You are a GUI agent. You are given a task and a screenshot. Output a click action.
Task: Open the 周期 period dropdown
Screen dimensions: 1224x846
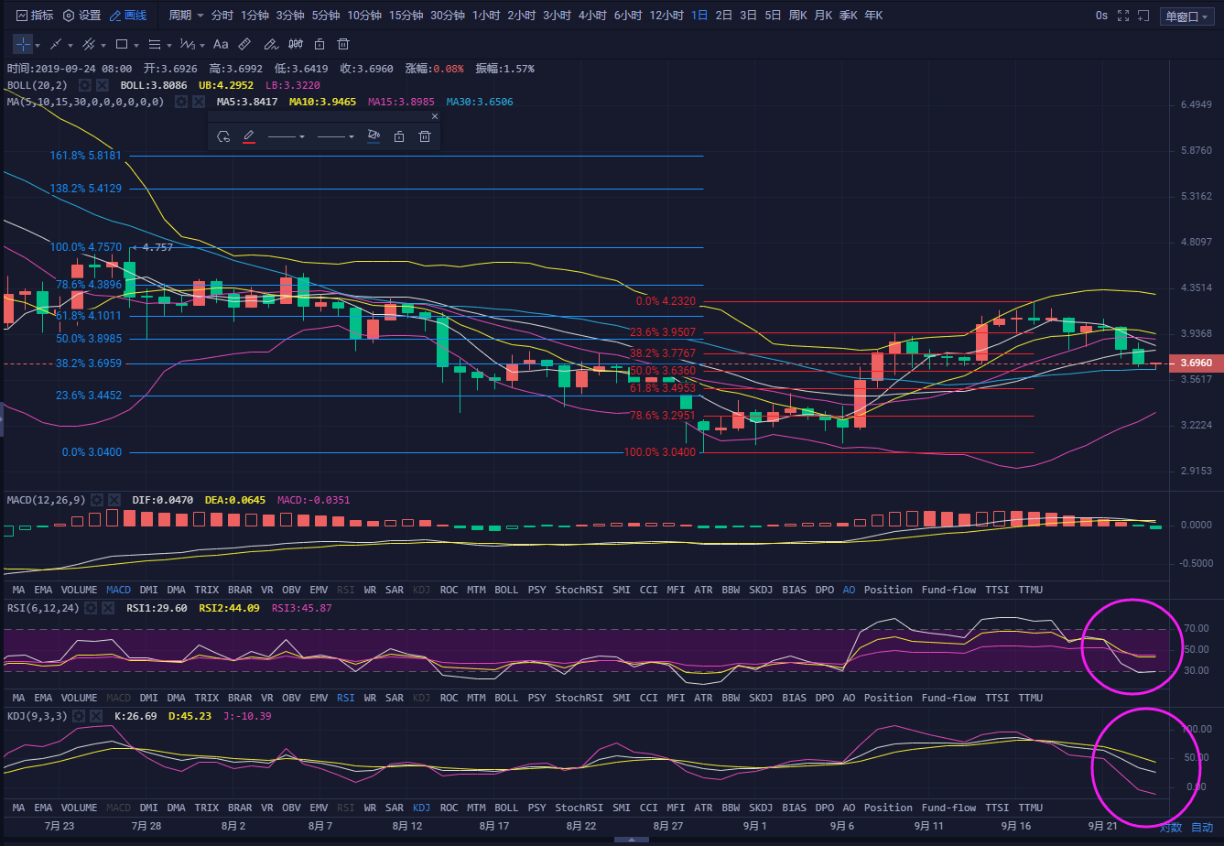(185, 16)
